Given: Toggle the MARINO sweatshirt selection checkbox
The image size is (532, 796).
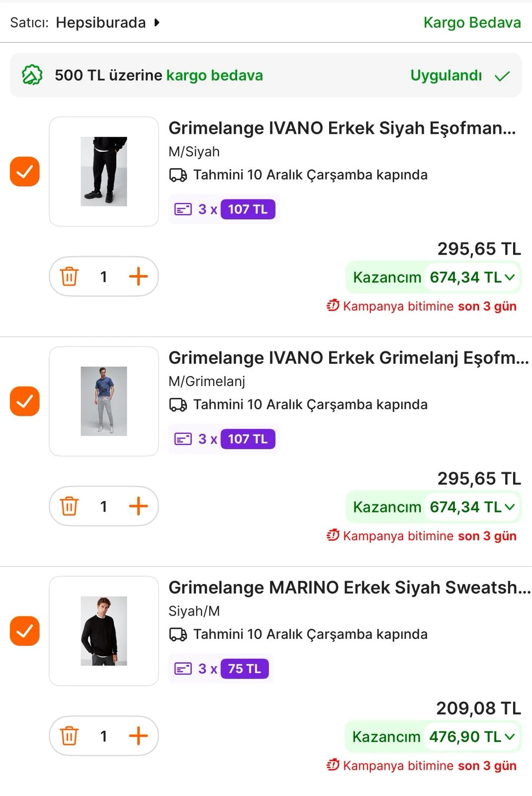Looking at the screenshot, I should tap(25, 631).
